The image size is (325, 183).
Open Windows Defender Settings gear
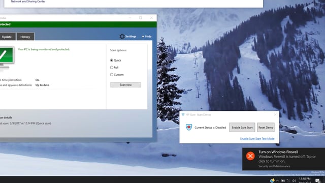(x=122, y=36)
